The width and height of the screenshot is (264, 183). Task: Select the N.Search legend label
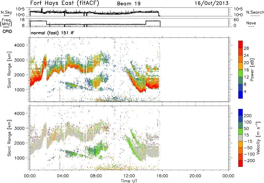(x=255, y=12)
